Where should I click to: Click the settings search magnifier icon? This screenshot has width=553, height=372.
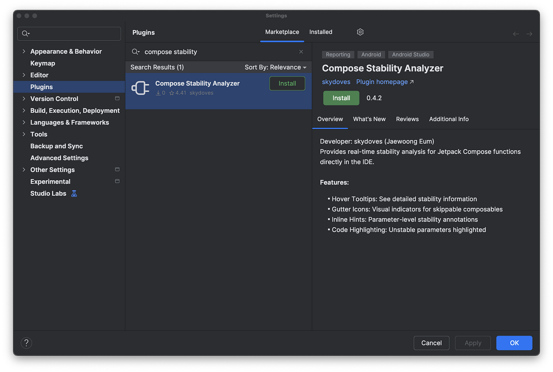(26, 34)
